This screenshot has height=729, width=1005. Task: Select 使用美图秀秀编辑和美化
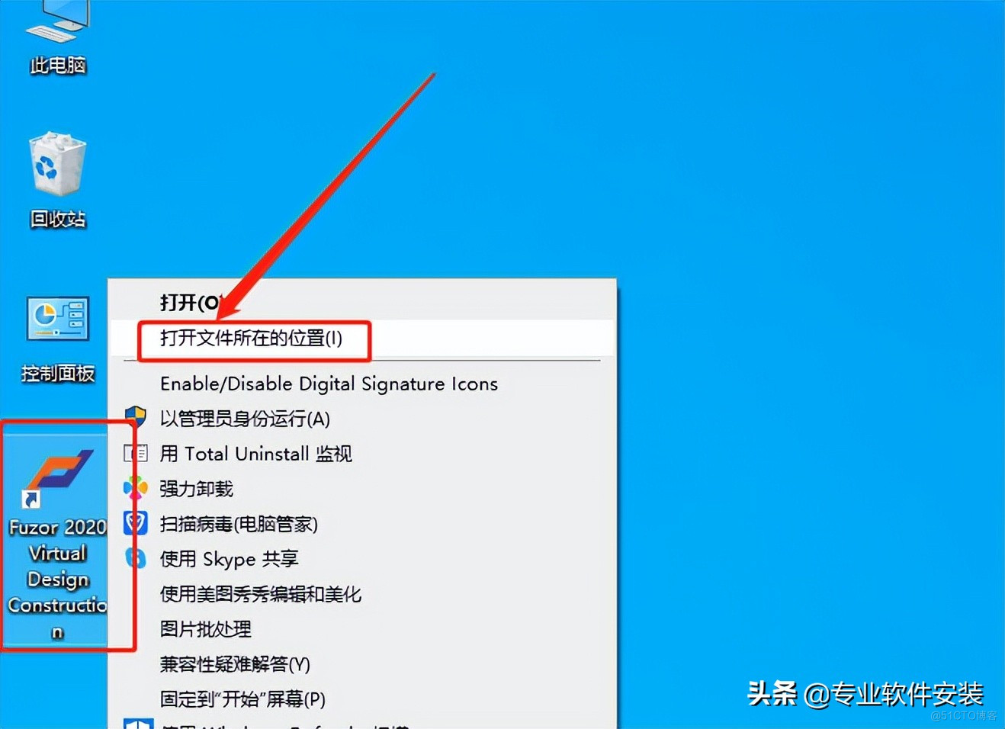coord(362,594)
